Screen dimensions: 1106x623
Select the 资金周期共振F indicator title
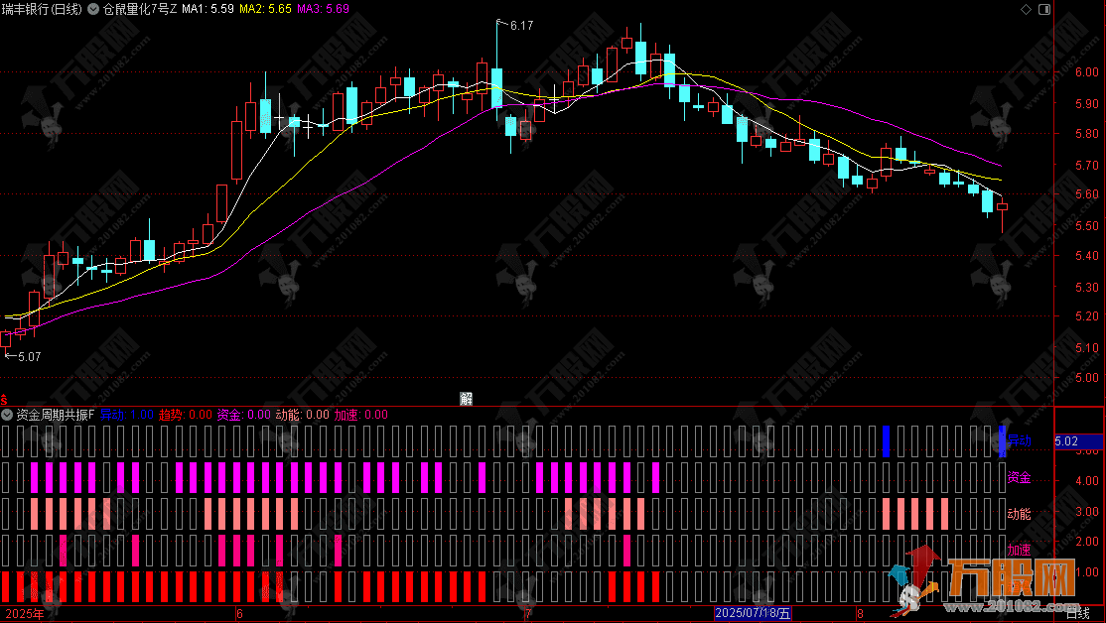tap(55, 415)
